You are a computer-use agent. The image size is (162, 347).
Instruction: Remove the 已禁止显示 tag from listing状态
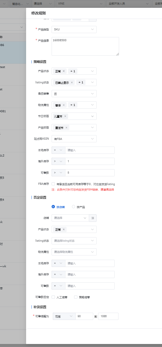pos(72,82)
